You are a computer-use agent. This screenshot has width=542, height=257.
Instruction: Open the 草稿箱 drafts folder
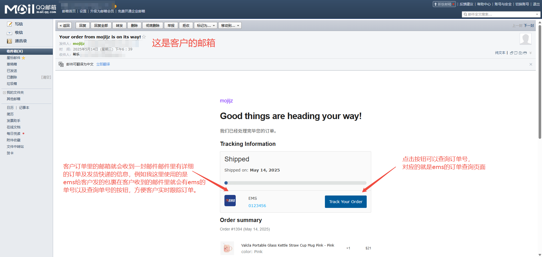[x=12, y=64]
